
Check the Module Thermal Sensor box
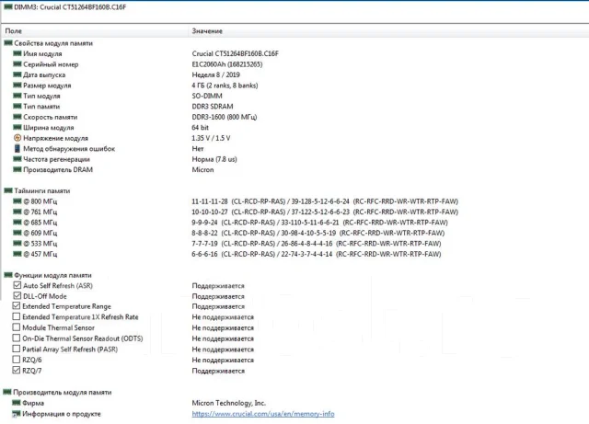click(x=17, y=327)
